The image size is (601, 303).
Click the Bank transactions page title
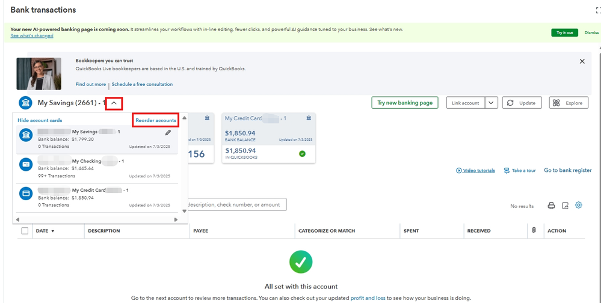(43, 10)
